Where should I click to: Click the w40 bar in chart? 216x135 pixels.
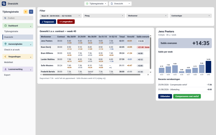208,67
